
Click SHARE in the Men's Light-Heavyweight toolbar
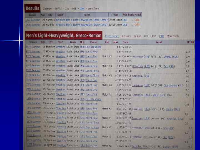(x=137, y=36)
